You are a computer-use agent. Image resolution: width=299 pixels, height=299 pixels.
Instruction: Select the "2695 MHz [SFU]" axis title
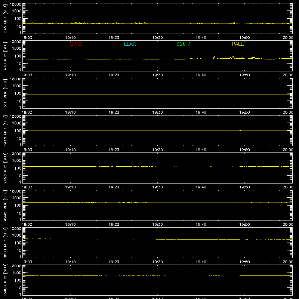pos(5,168)
